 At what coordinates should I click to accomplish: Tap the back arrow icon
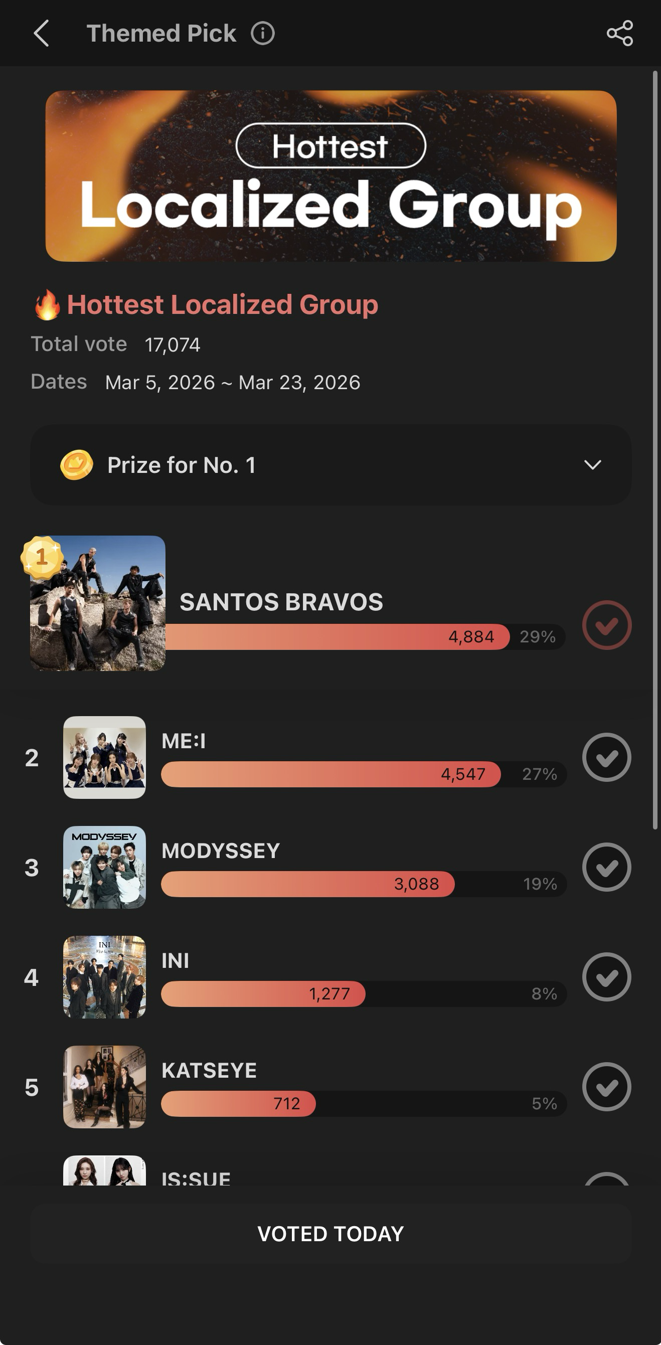(41, 34)
